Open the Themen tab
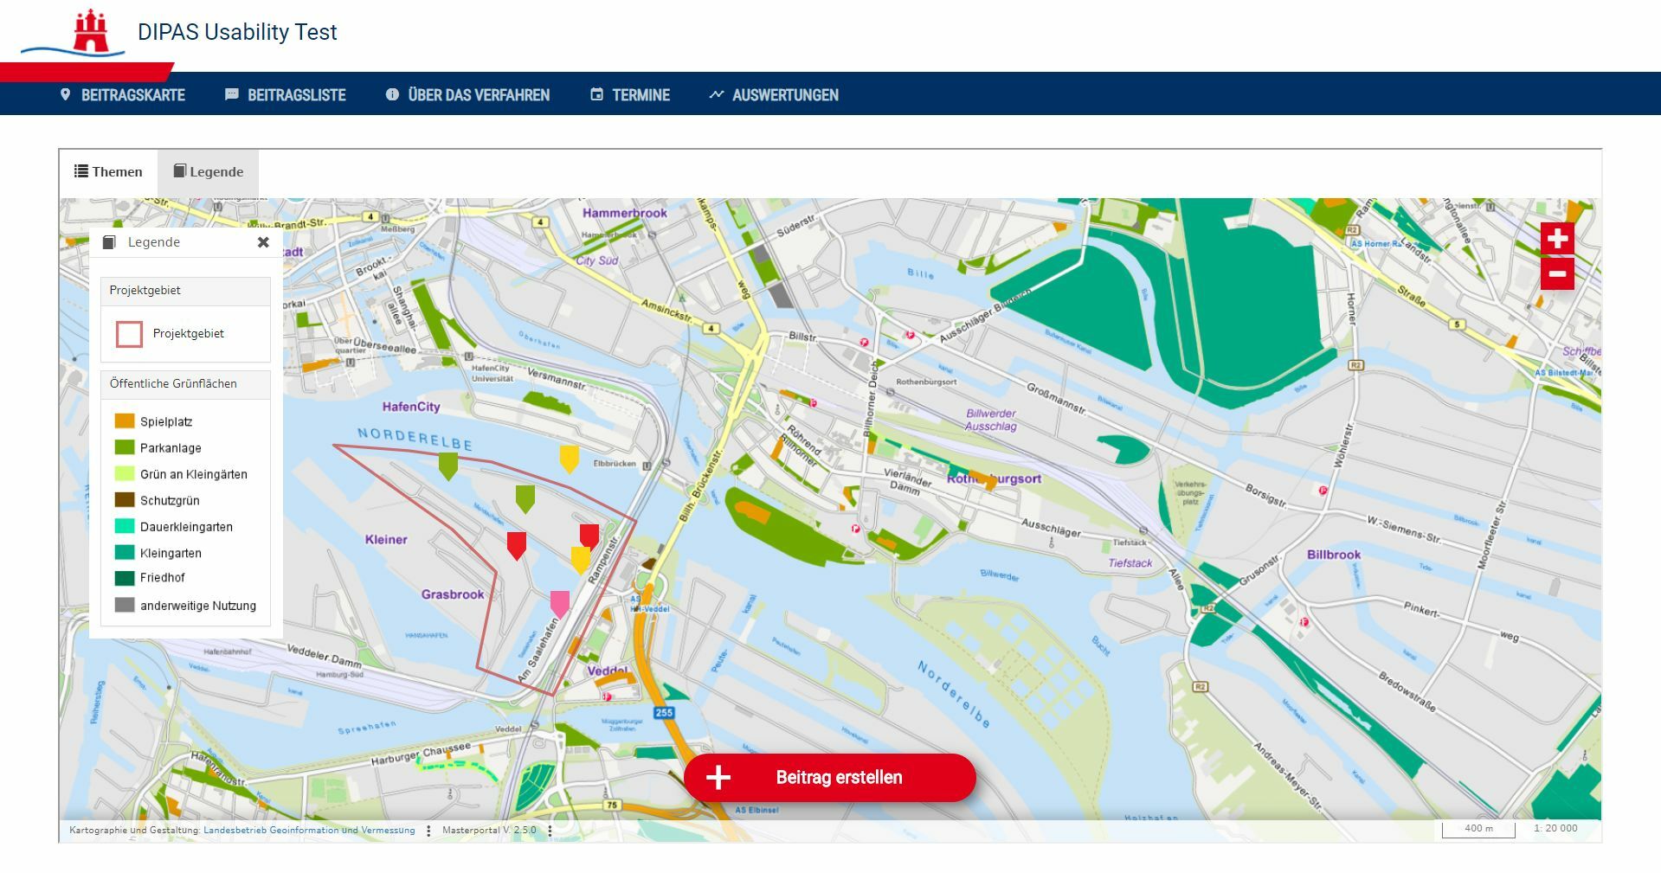The height and width of the screenshot is (873, 1661). [x=108, y=171]
